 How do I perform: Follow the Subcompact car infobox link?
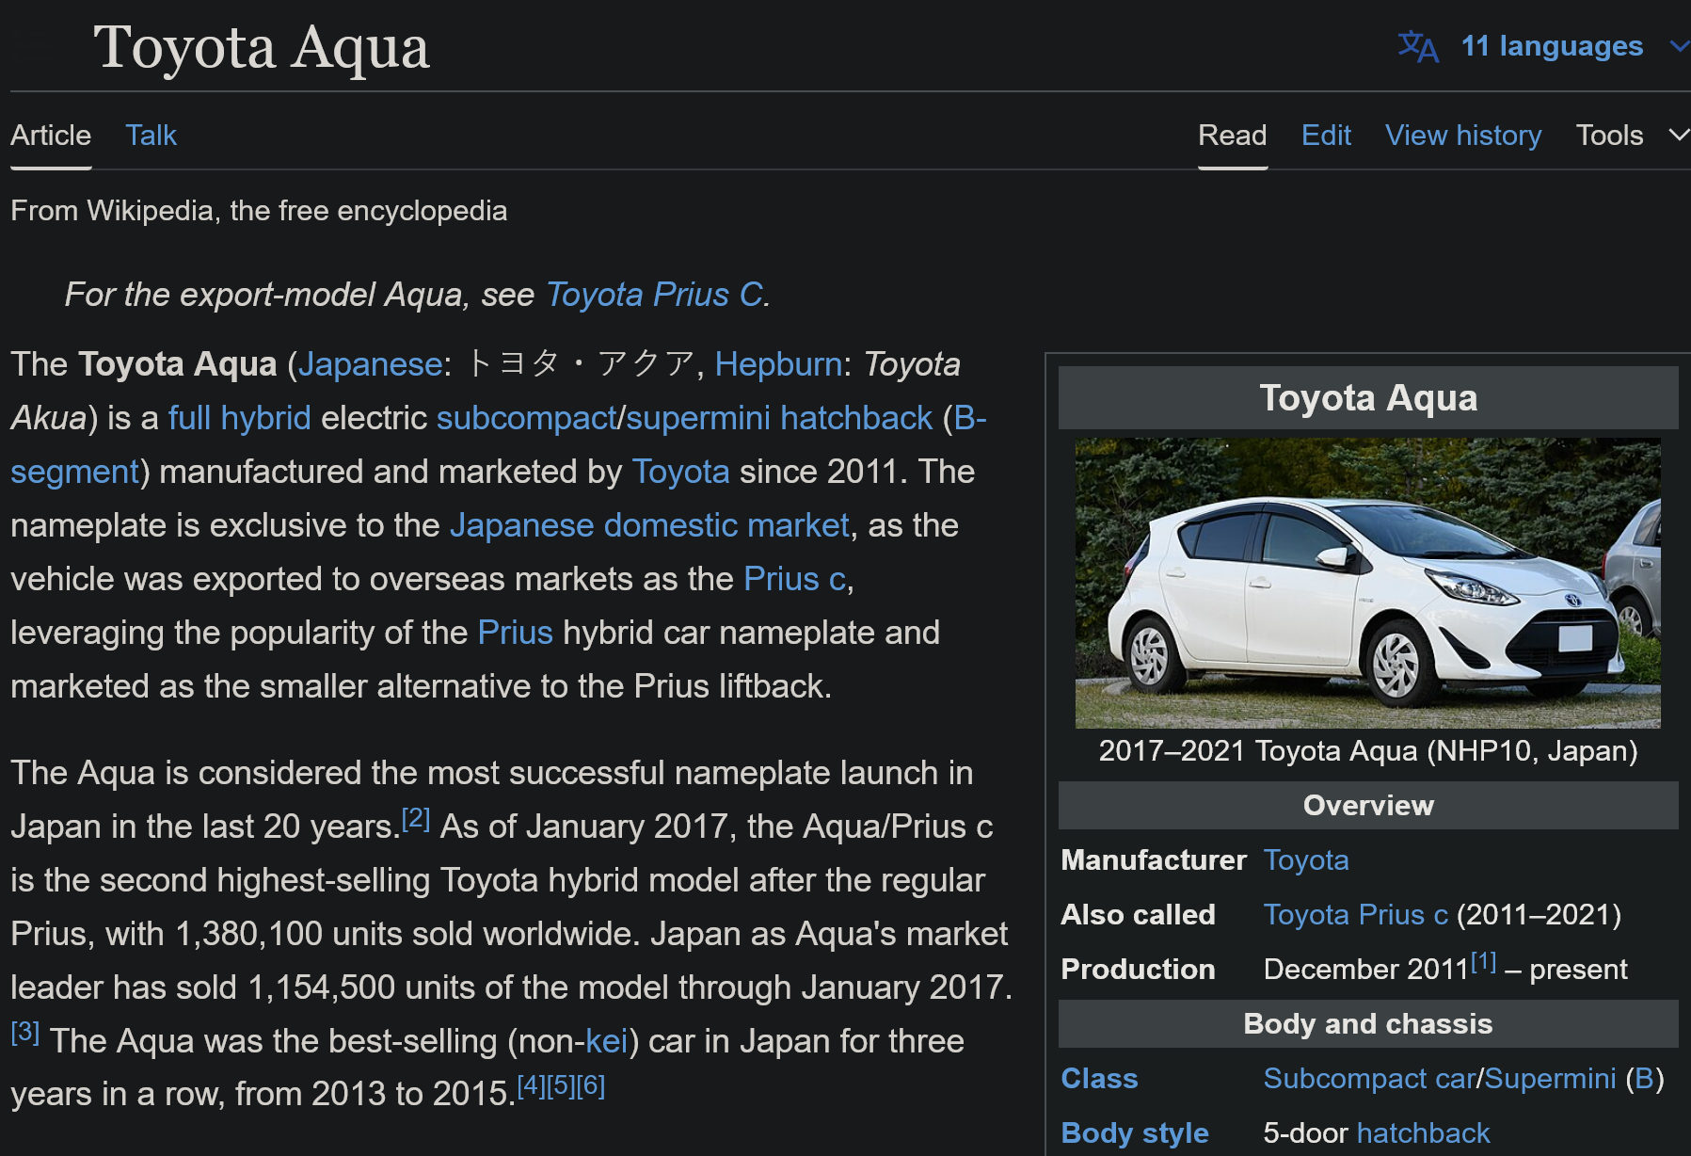pyautogui.click(x=1370, y=1079)
